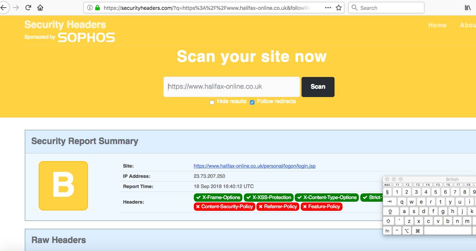Open the browser home page icon
Viewport: 476px width, 251px height.
click(40, 8)
